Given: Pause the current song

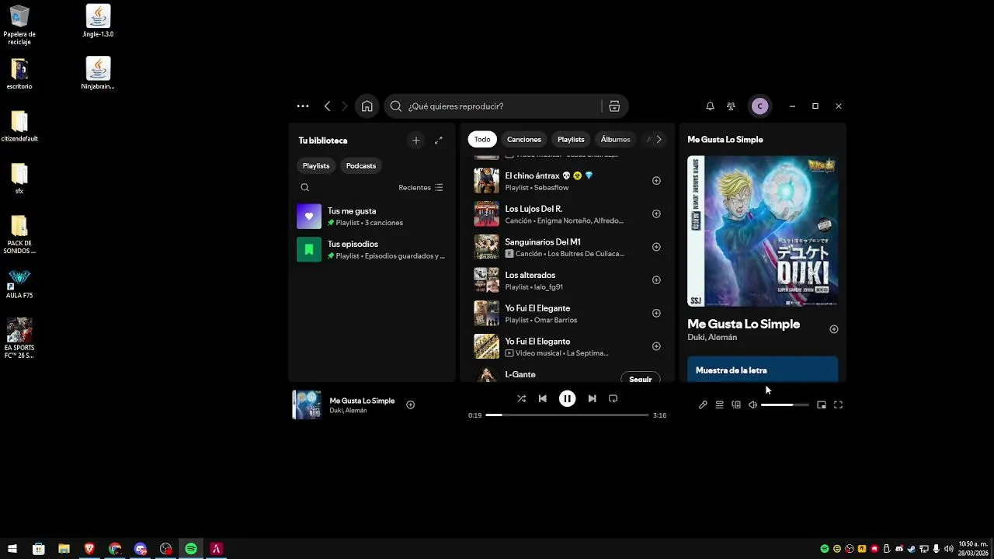Looking at the screenshot, I should tap(568, 398).
